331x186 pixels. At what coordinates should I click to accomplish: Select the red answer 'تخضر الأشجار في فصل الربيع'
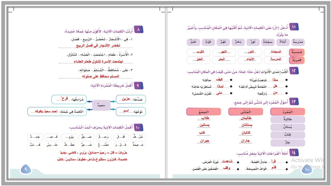[x=98, y=45]
